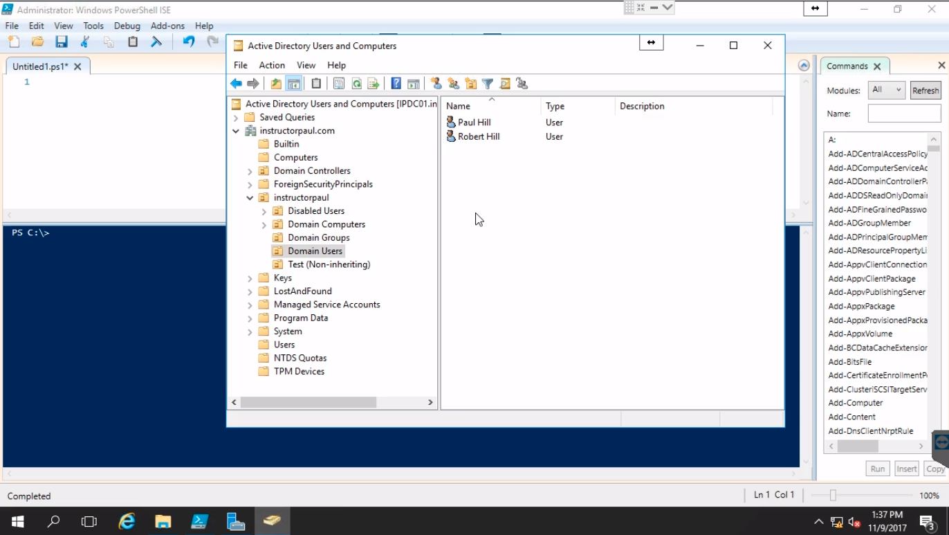Open the Add-ons menu in PowerShell ISE
949x535 pixels.
pos(167,26)
